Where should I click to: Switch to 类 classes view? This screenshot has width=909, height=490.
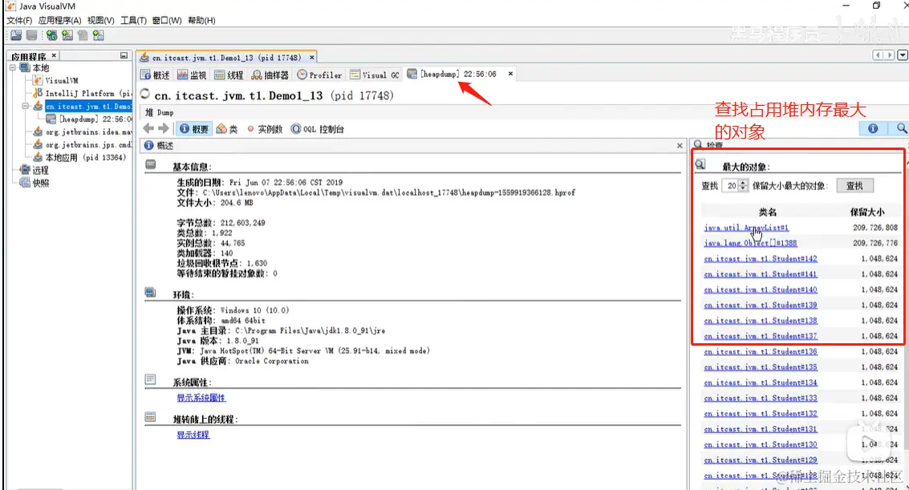click(227, 129)
